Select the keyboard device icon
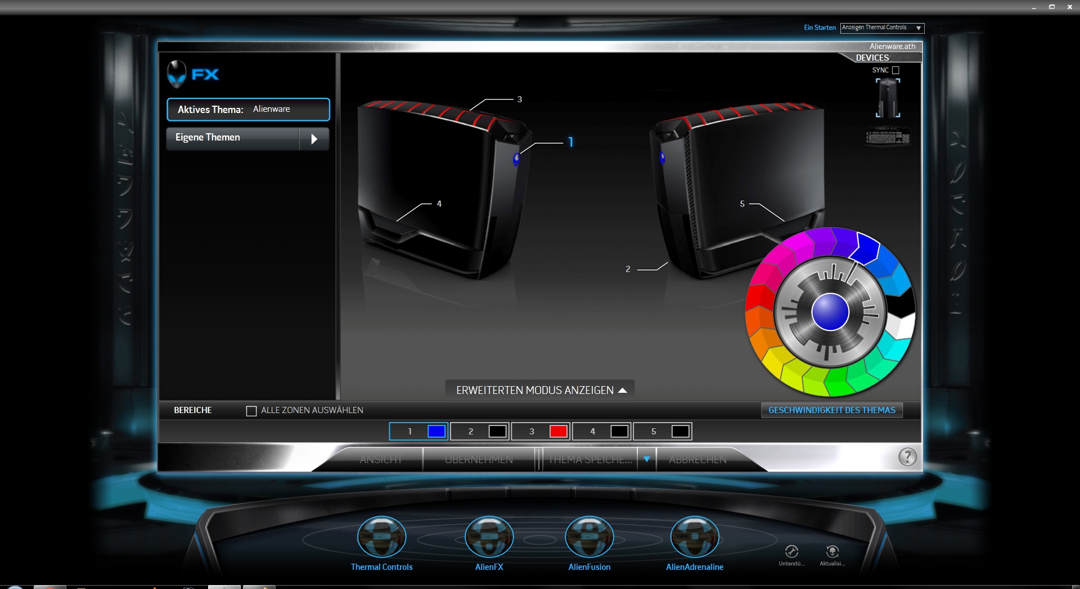The height and width of the screenshot is (589, 1080). pos(888,137)
